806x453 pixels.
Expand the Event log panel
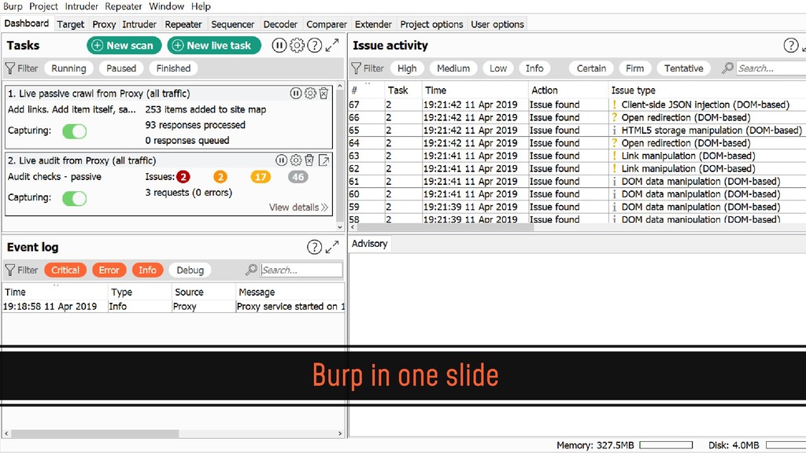(x=332, y=247)
